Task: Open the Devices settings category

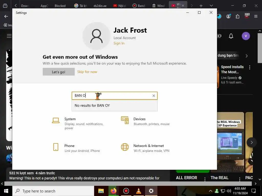Action: pos(145,121)
